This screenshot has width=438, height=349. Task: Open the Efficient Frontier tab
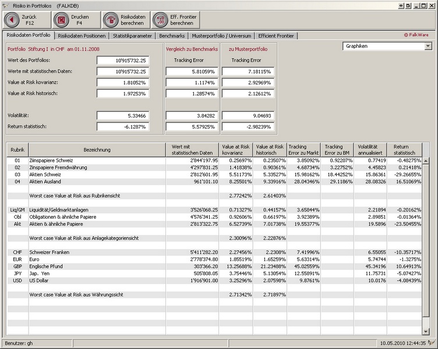(276, 35)
